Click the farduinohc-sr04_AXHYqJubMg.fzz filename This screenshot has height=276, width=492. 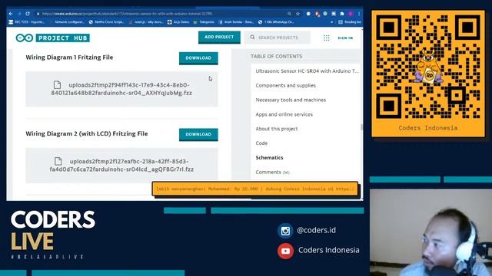(121, 89)
